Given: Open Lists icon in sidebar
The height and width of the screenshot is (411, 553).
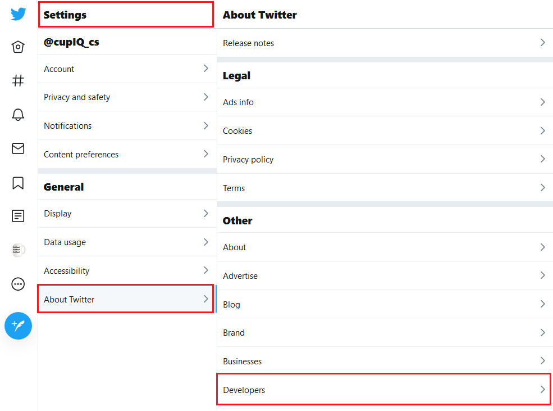Looking at the screenshot, I should click(x=18, y=216).
